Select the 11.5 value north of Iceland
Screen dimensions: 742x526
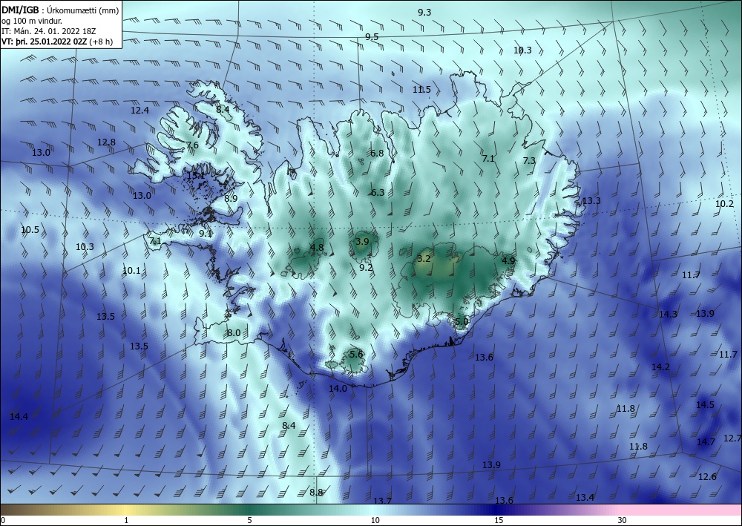[x=421, y=90]
